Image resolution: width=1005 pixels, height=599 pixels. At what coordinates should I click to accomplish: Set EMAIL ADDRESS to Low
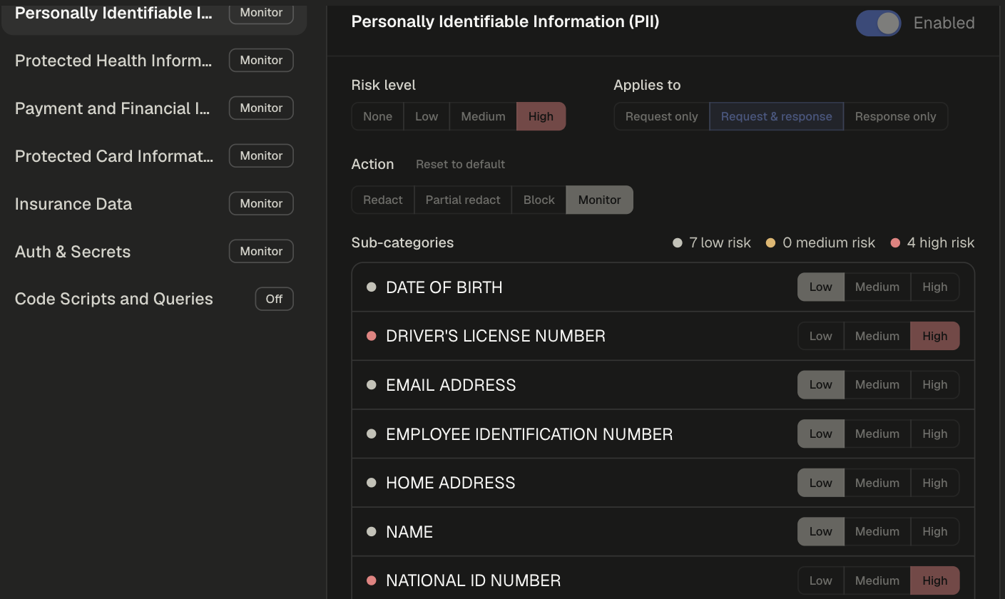click(820, 384)
